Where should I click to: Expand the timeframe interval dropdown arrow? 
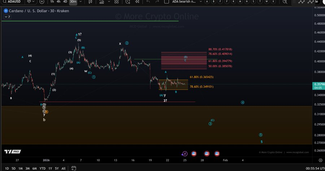click(81, 2)
